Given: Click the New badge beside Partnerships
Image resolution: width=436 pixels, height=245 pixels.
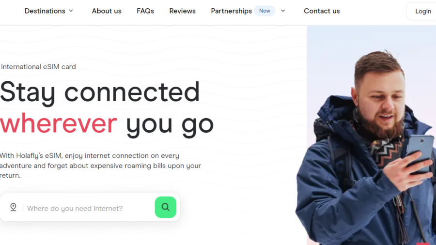Looking at the screenshot, I should [x=265, y=11].
